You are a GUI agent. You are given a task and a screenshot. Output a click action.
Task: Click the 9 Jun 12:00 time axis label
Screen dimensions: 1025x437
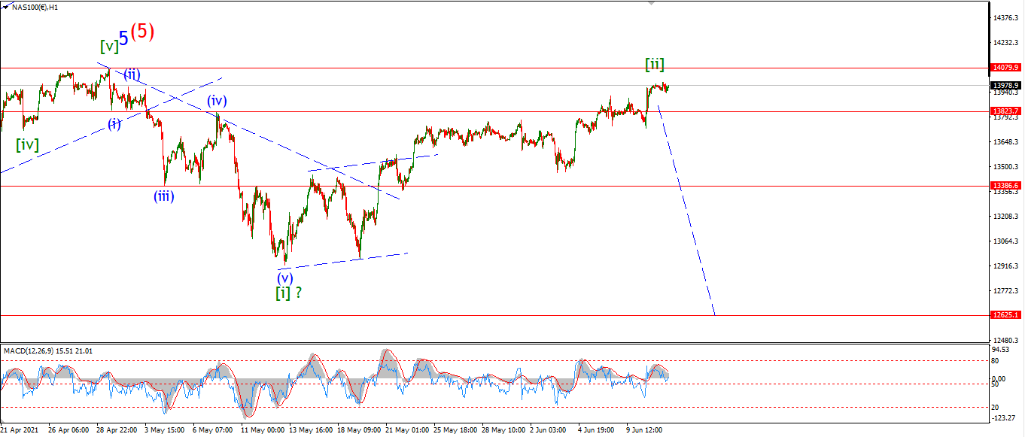644,430
